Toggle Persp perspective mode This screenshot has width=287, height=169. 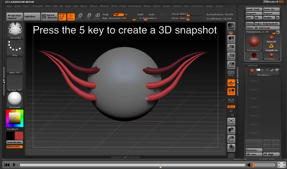[231, 74]
